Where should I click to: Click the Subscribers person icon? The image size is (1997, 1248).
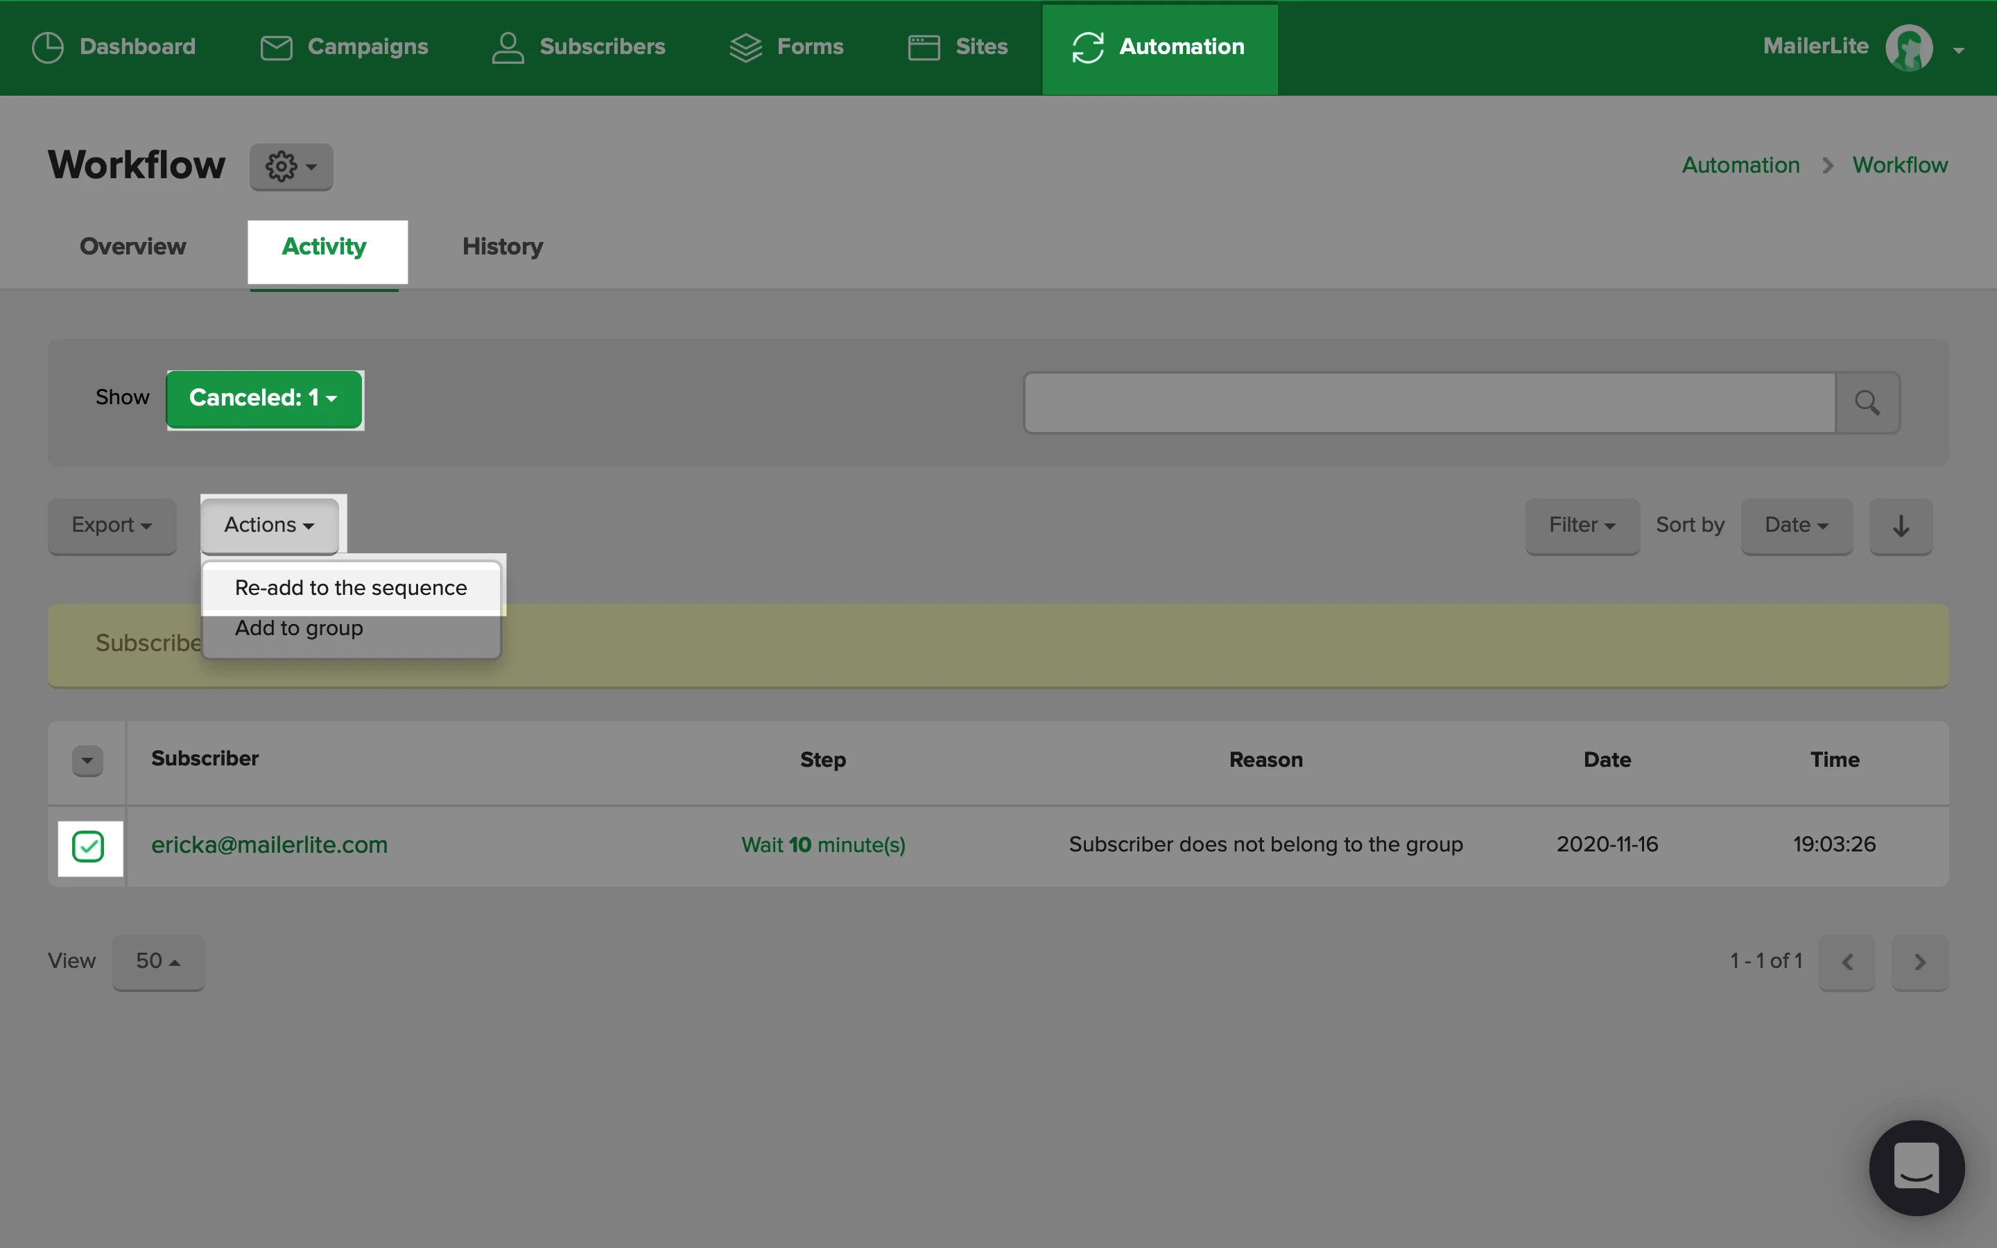tap(508, 47)
